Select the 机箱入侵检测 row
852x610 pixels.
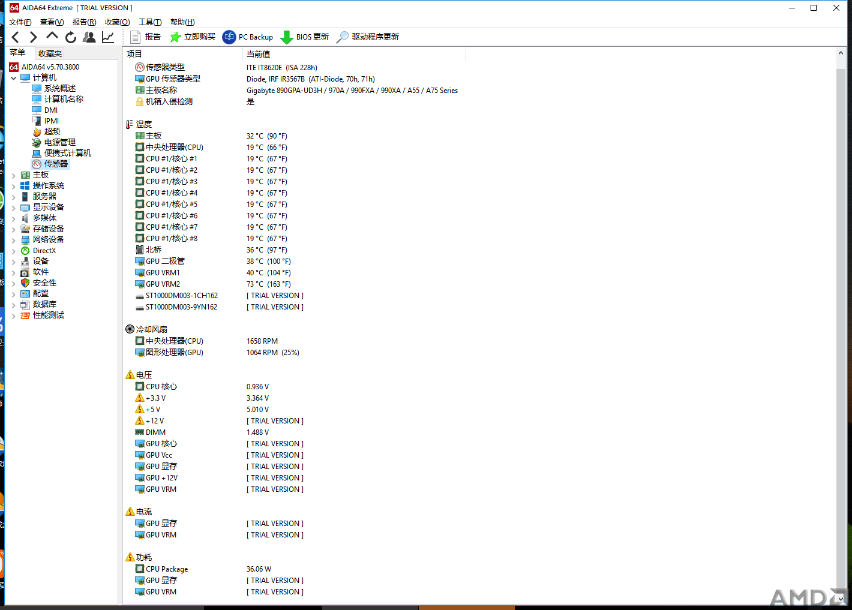coord(479,102)
